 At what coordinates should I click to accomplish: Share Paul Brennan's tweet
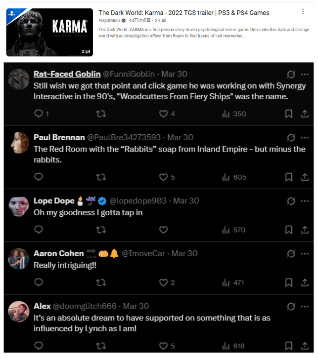(305, 177)
